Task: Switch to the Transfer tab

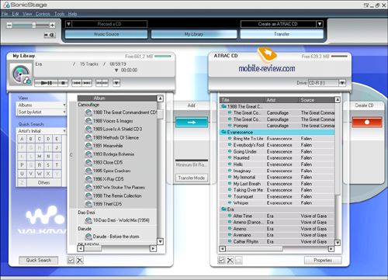Action: point(282,34)
